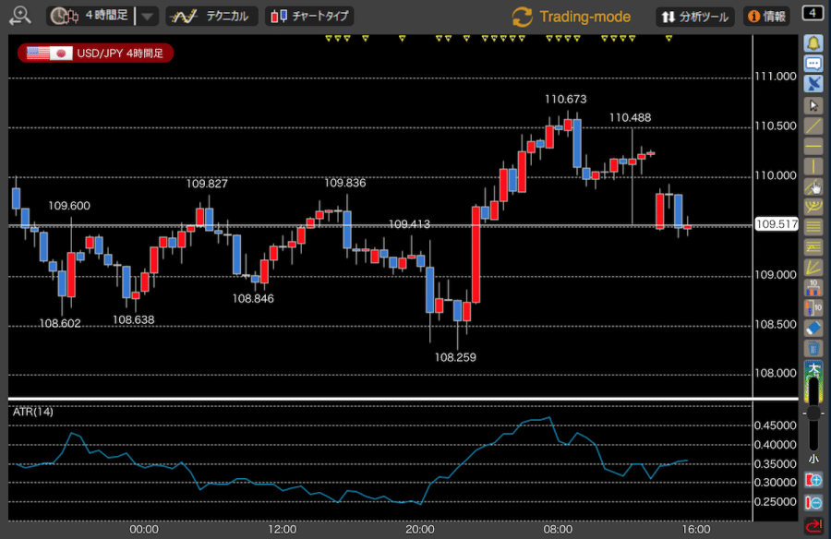Click the 20:00 time axis label
Viewport: 831px width, 539px height.
coord(420,529)
